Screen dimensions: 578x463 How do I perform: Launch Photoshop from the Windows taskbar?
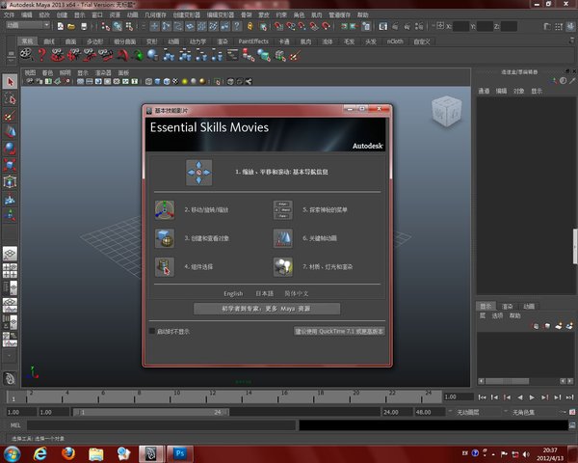pos(179,451)
